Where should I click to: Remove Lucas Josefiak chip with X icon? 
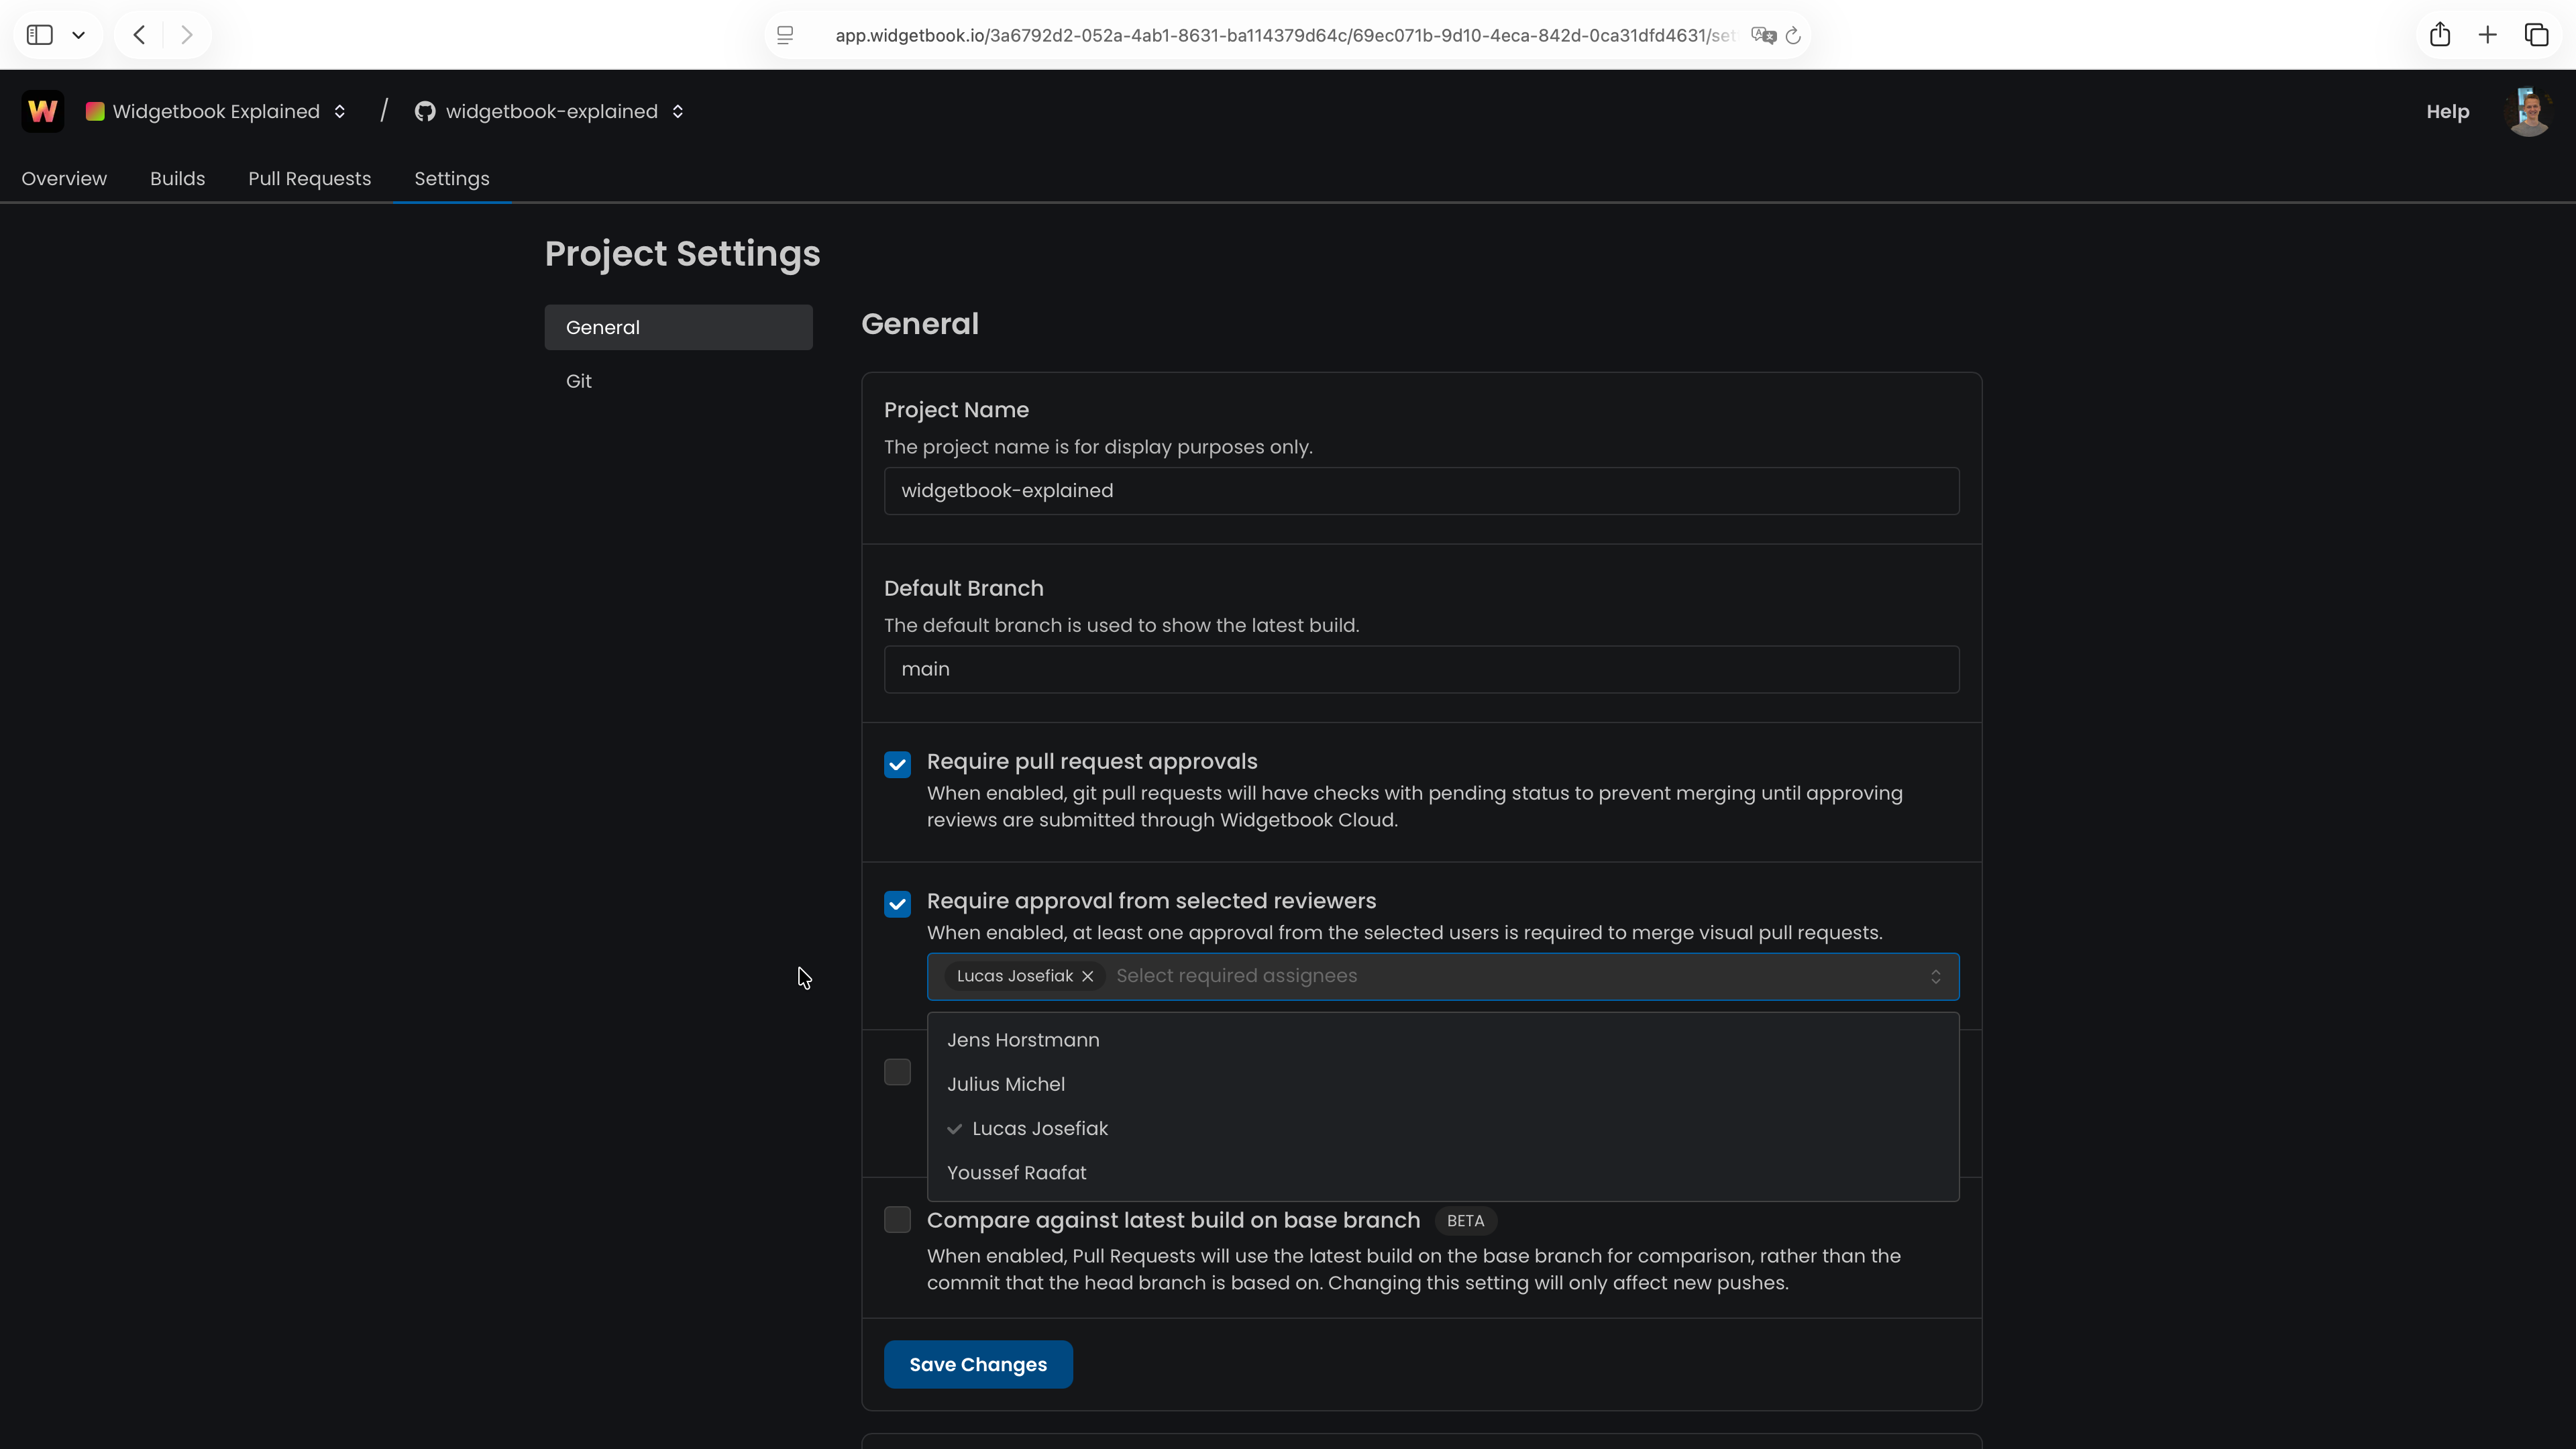tap(1088, 976)
